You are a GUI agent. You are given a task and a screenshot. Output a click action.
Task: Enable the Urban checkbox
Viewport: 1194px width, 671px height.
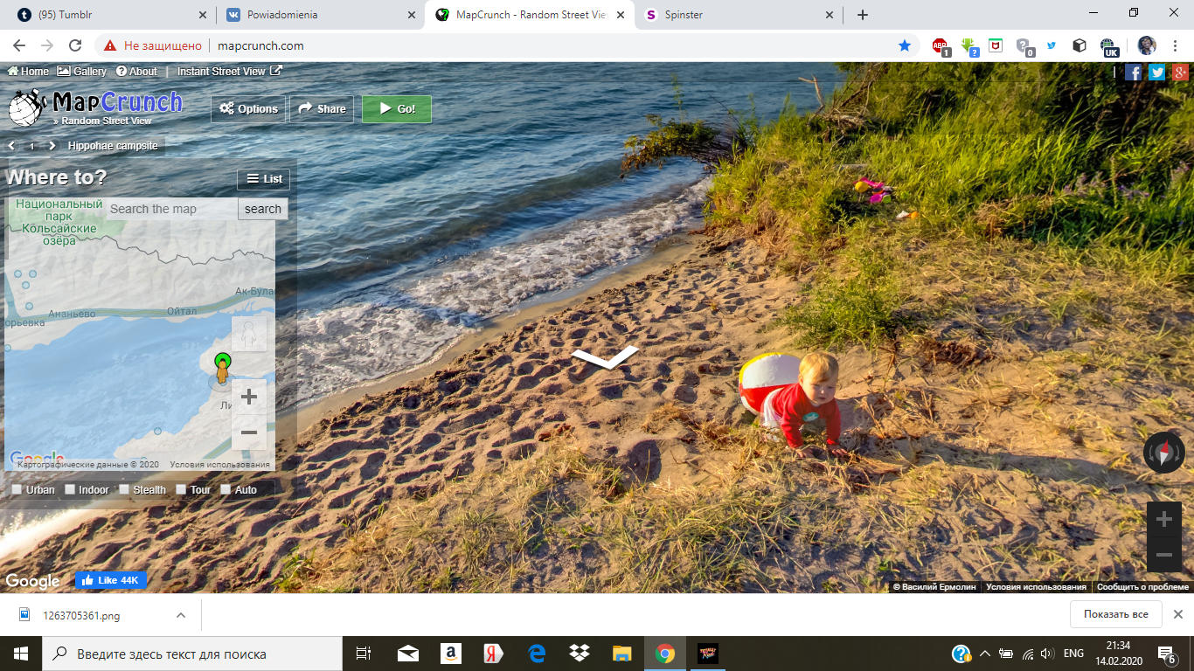[x=17, y=489]
